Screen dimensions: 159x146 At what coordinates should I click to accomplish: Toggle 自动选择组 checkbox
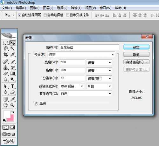(x=45, y=15)
